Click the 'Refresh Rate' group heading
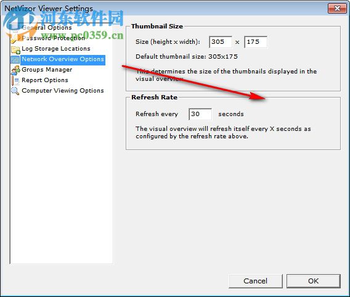The width and height of the screenshot is (350, 297). 155,98
